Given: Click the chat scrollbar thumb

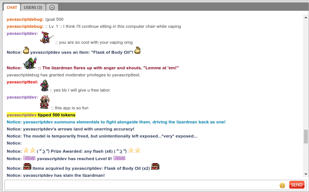Looking at the screenshot, I should 306,136.
